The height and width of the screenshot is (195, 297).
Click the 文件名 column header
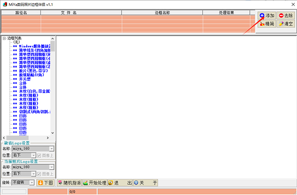(x=81, y=13)
